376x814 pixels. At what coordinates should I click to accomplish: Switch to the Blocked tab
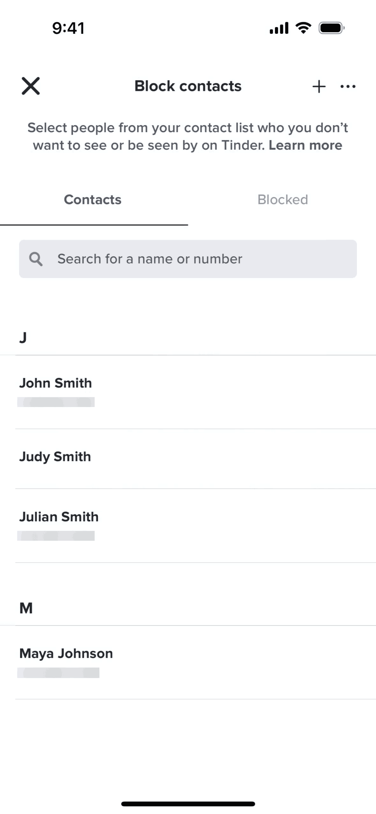tap(283, 200)
